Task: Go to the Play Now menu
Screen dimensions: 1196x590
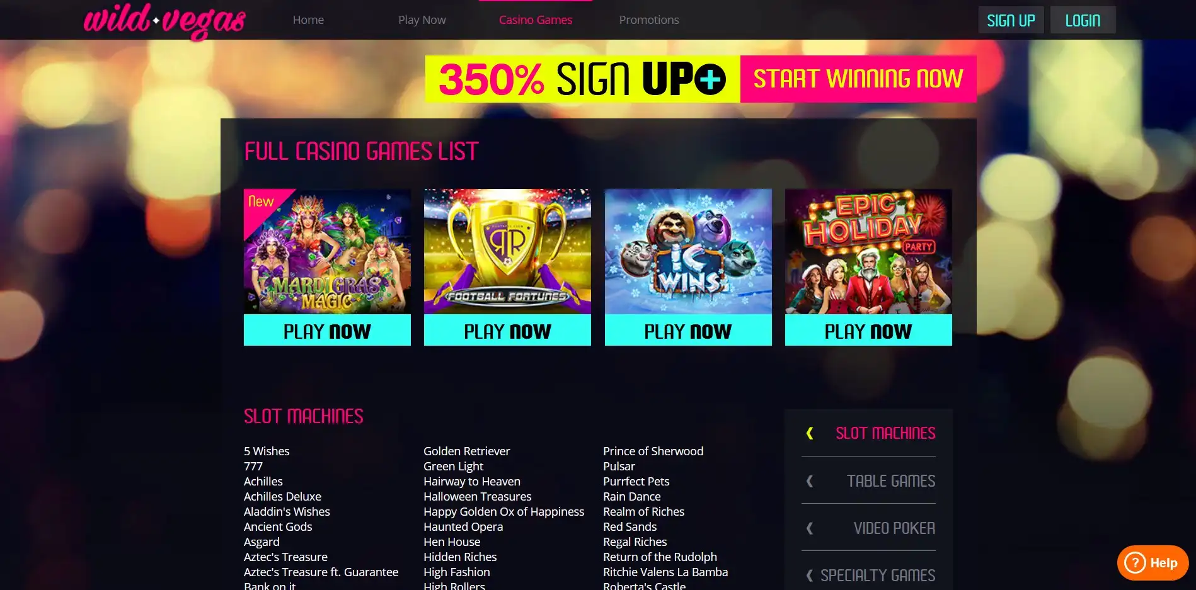Action: pos(422,20)
